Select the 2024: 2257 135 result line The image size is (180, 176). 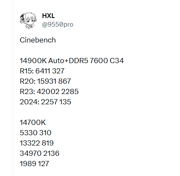tap(45, 102)
